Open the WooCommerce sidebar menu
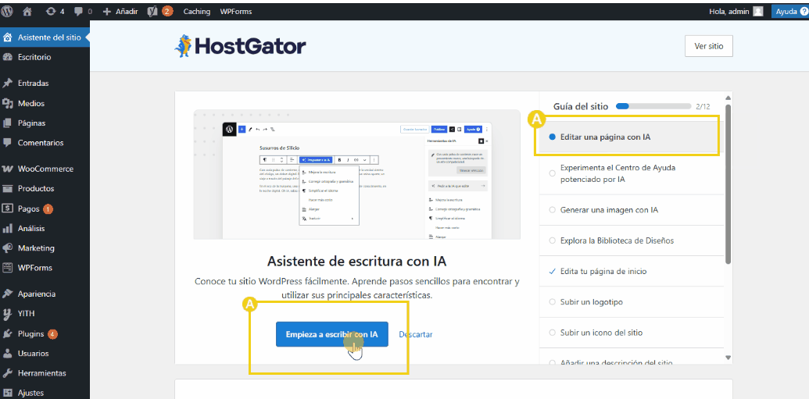 45,169
